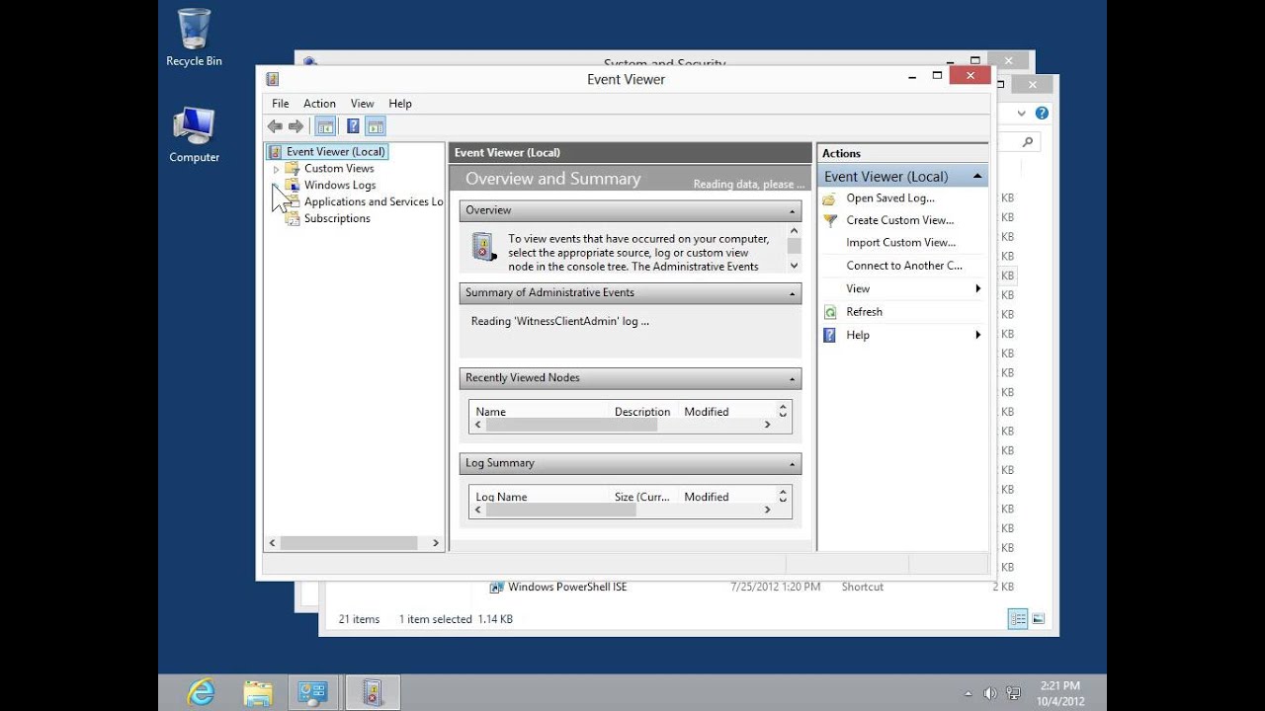Switch to details view in background Explorer window
Screen dimensions: 1265x711
pyautogui.click(x=1017, y=619)
